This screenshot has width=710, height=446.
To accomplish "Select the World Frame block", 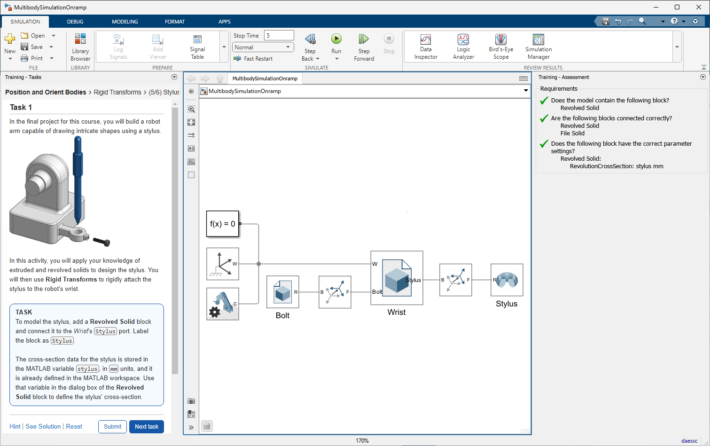I will click(223, 264).
